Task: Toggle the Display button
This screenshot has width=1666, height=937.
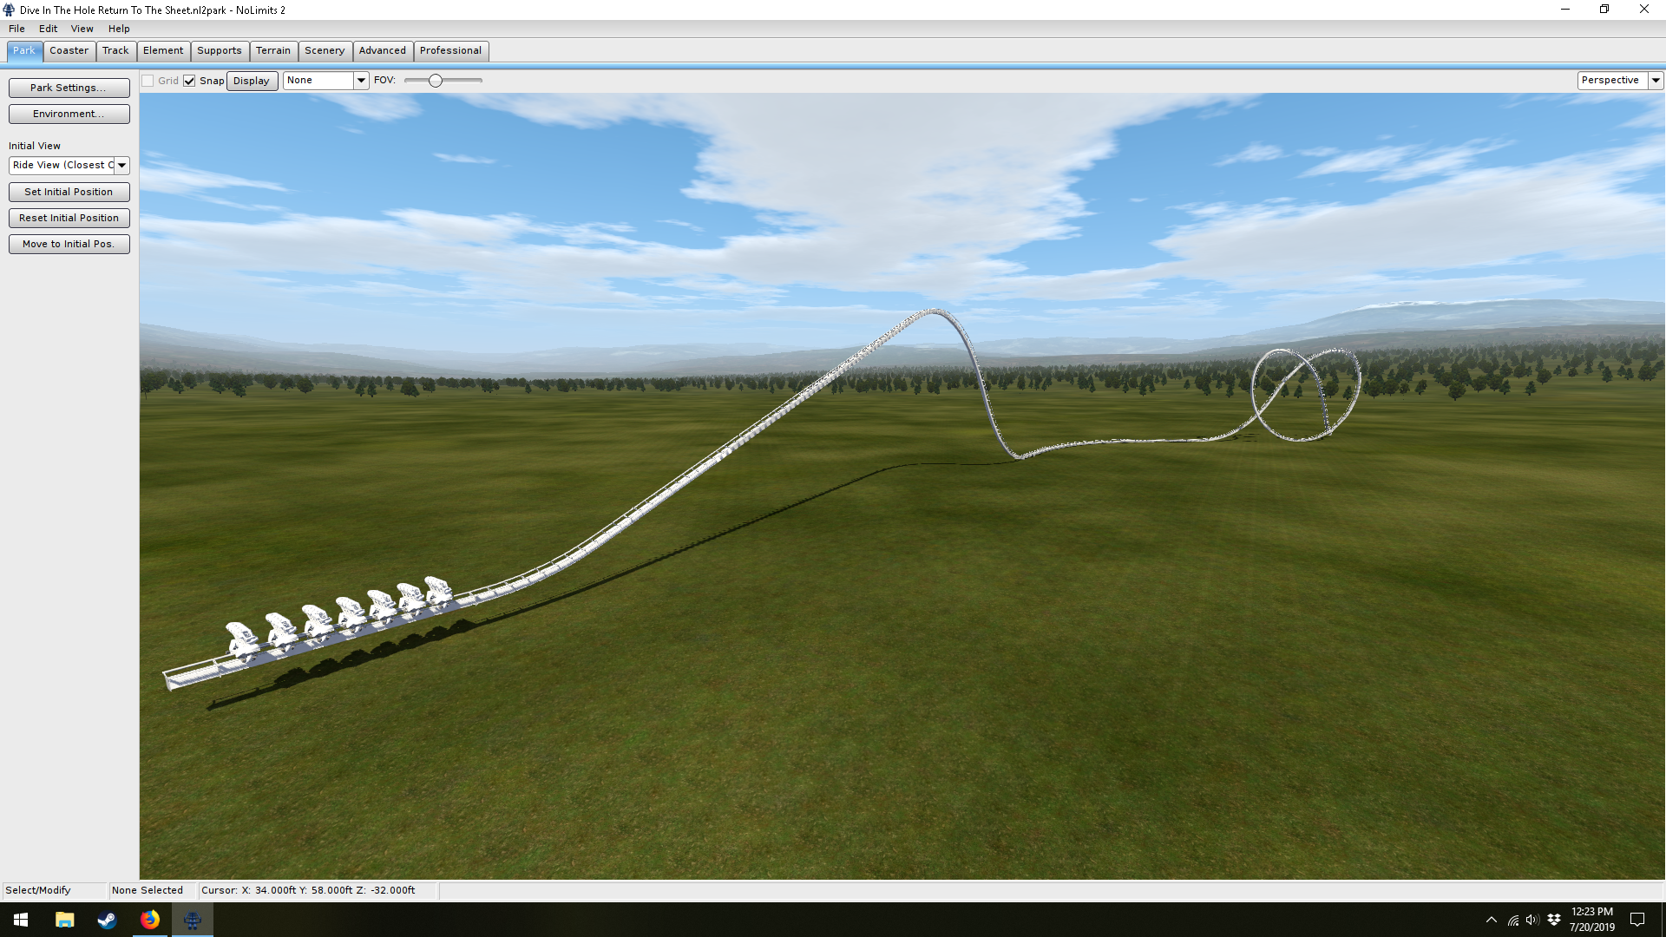Action: click(252, 81)
